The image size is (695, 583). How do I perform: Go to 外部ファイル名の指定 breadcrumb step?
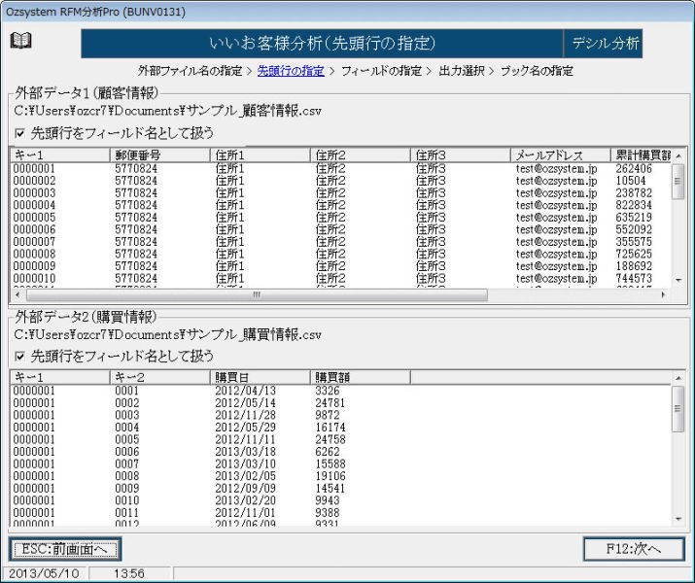190,71
